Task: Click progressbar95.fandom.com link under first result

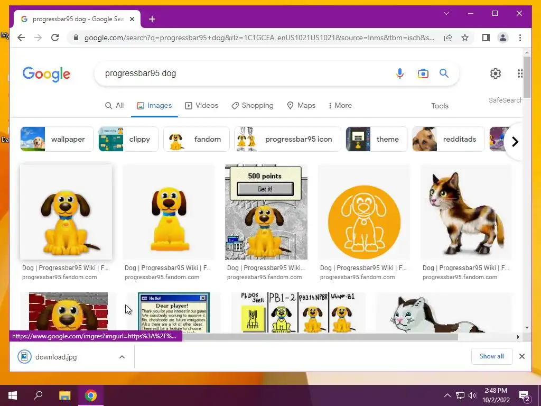Action: pyautogui.click(x=59, y=277)
